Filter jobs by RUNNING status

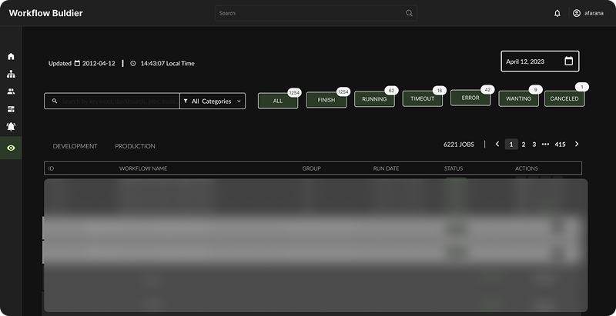point(374,99)
